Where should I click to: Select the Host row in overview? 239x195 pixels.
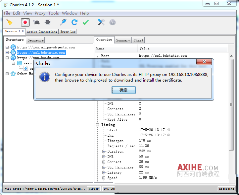[x=162, y=56]
